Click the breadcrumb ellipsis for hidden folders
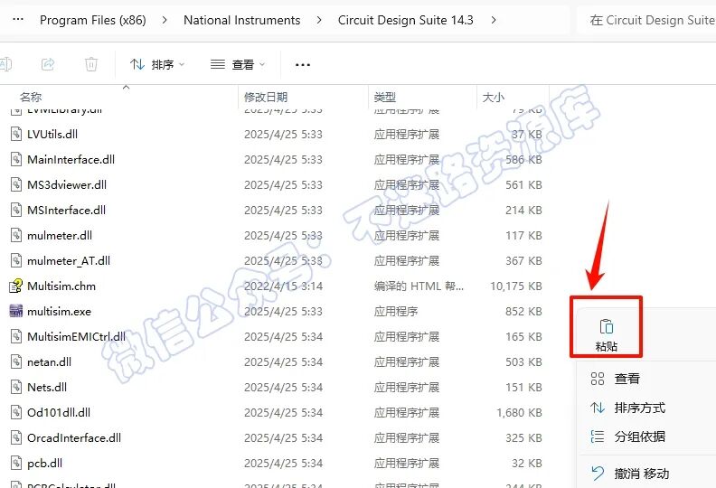 pyautogui.click(x=18, y=20)
